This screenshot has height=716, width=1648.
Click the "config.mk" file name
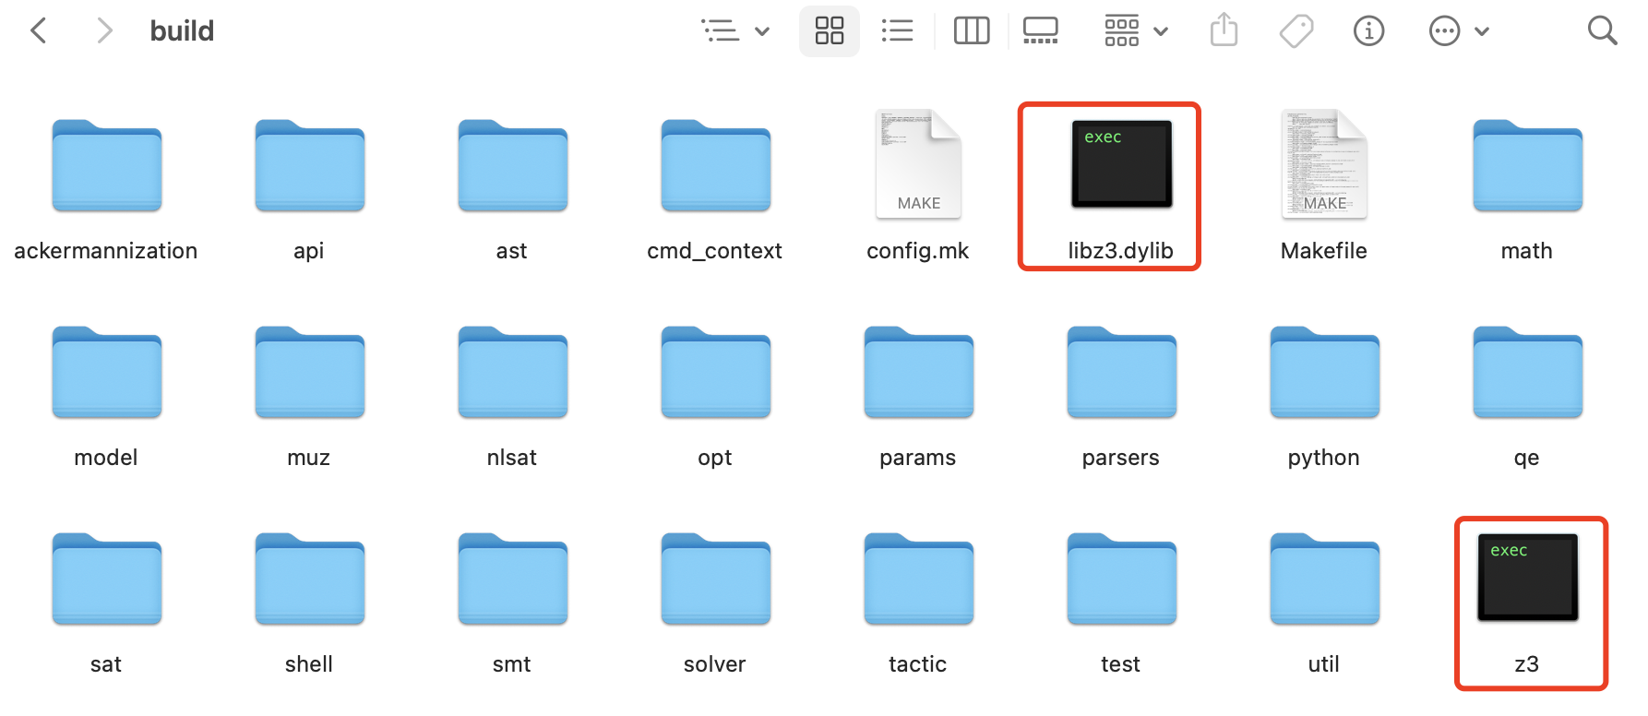918,251
